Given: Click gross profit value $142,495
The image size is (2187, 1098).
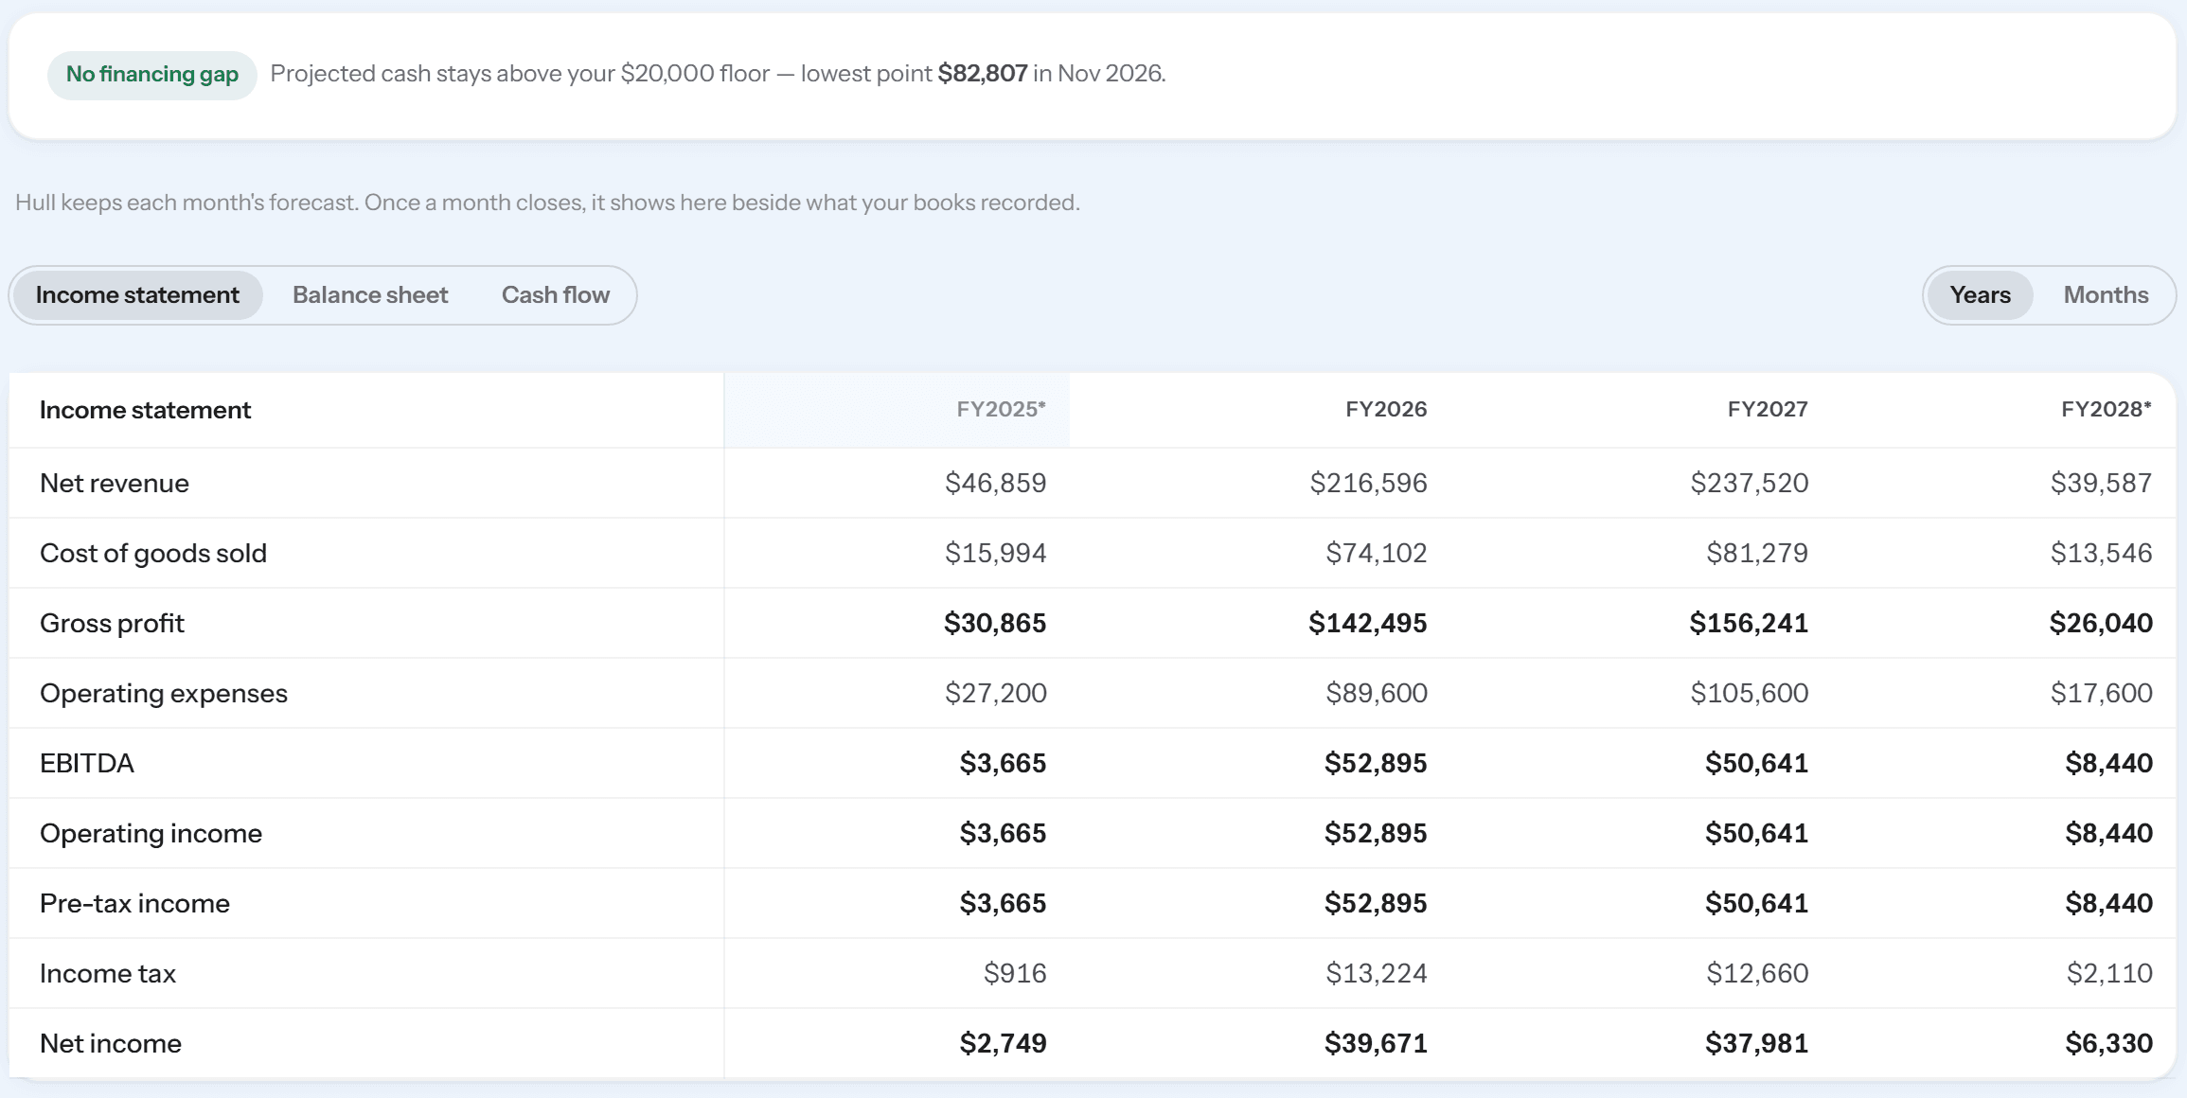Looking at the screenshot, I should coord(1367,623).
